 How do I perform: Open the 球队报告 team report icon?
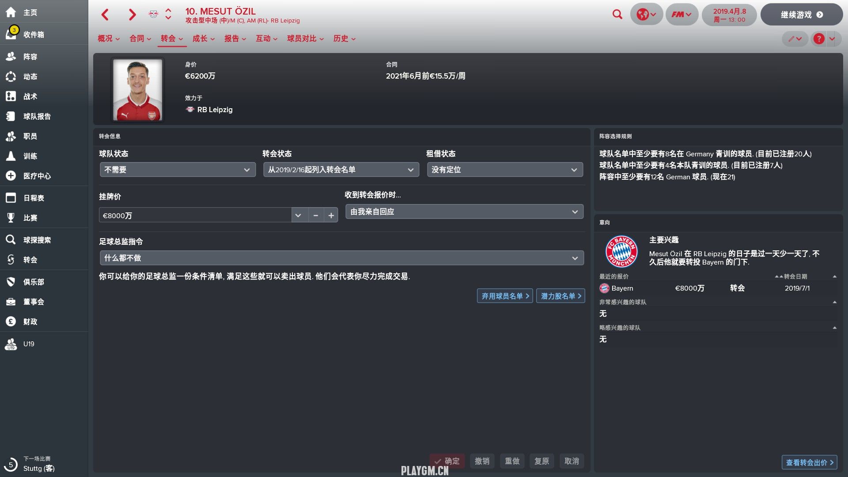click(11, 116)
